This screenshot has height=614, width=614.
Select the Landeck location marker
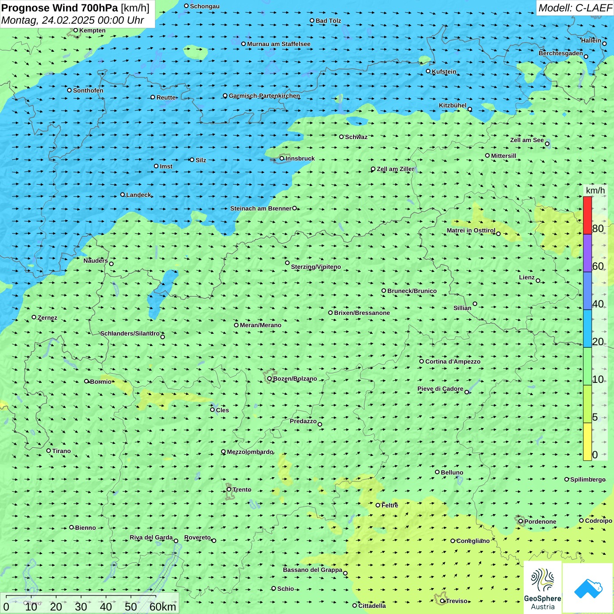[122, 195]
